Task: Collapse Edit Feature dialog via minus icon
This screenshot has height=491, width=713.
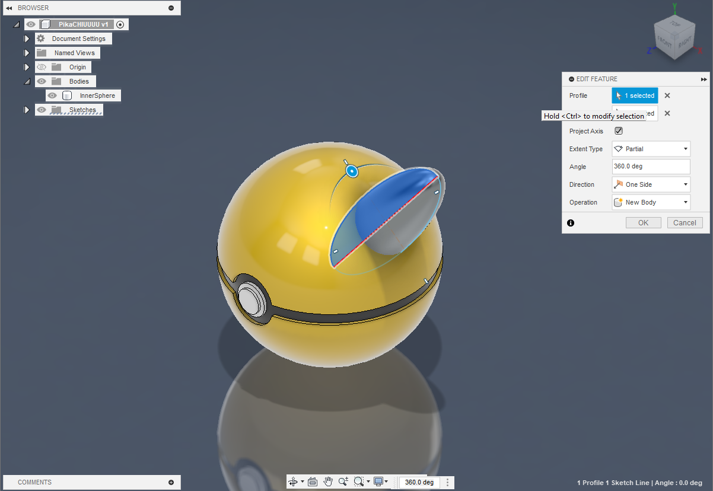Action: 571,79
